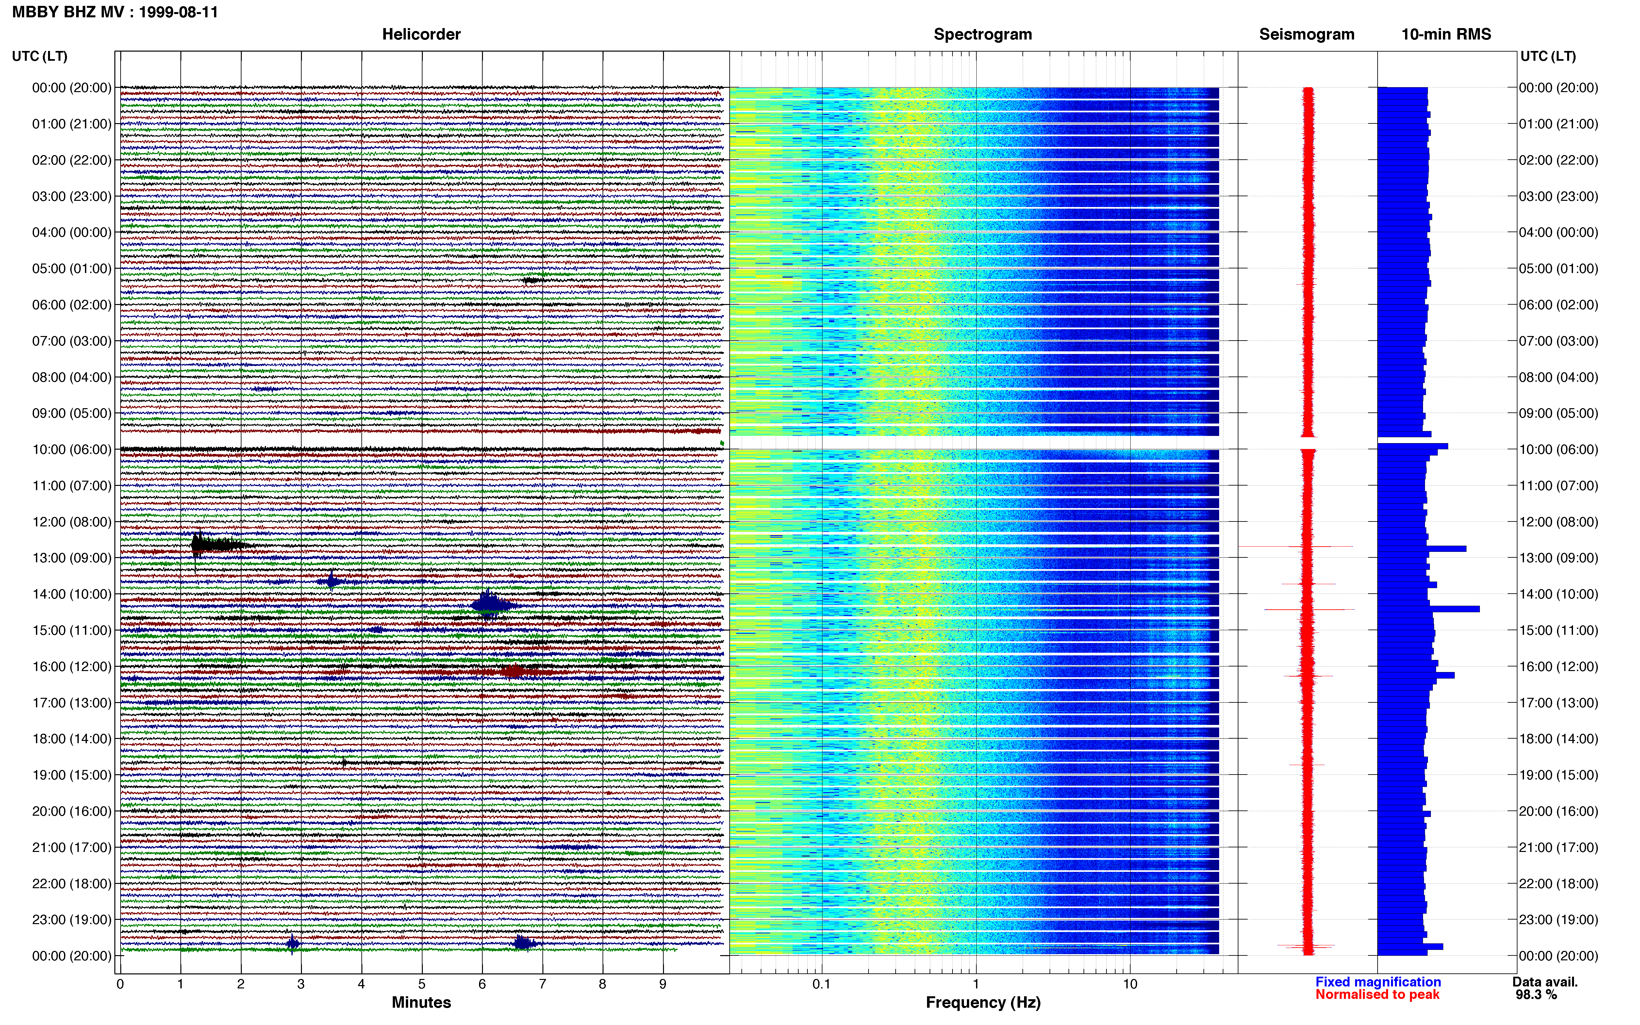Click the "Data avail." label
The height and width of the screenshot is (1025, 1640).
point(1545,982)
